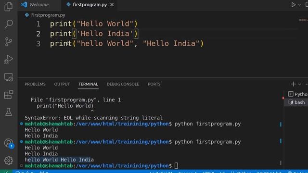Click highlighted "hello World Hello India" output
This screenshot has height=173, width=308.
pos(59,160)
